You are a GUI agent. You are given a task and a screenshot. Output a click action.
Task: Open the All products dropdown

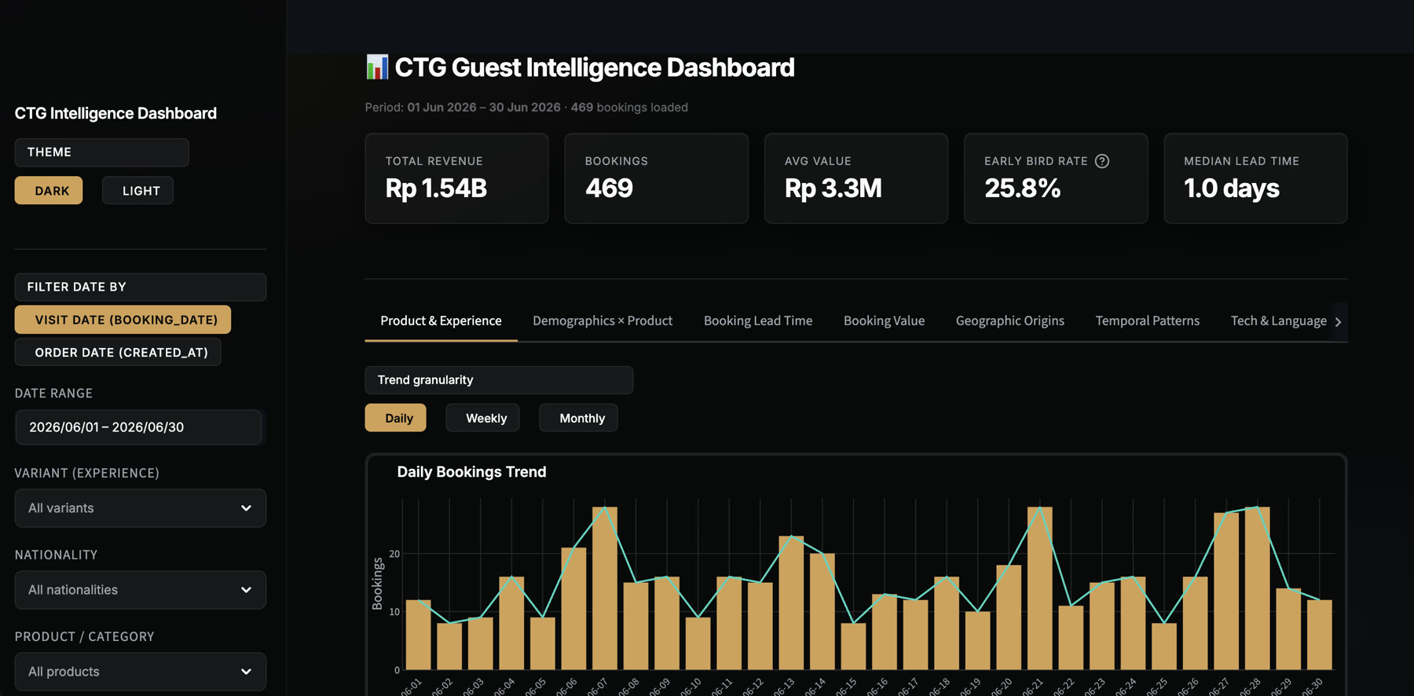(x=141, y=672)
